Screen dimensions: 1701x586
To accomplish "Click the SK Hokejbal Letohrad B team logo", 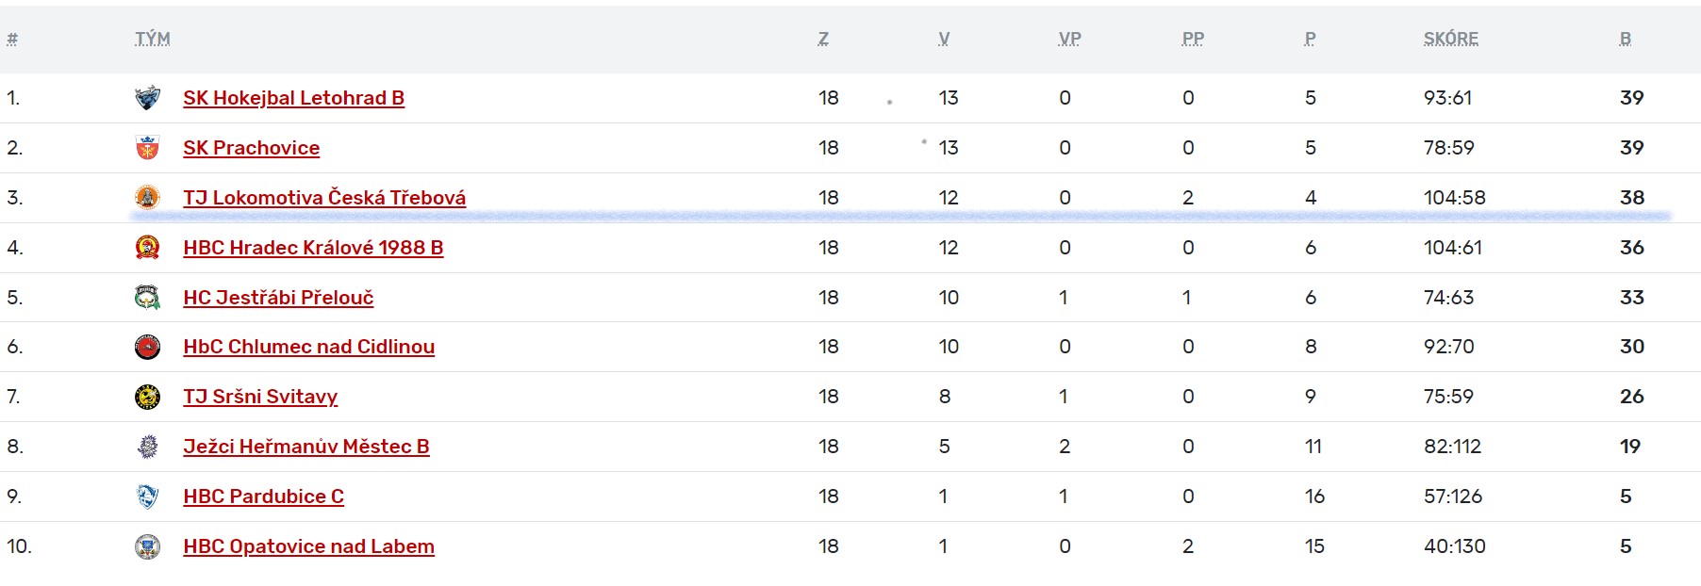I will click(147, 98).
